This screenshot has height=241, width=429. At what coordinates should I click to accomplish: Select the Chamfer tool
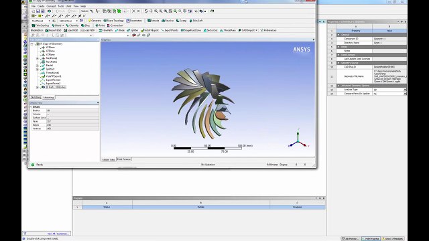pyautogui.click(x=72, y=25)
